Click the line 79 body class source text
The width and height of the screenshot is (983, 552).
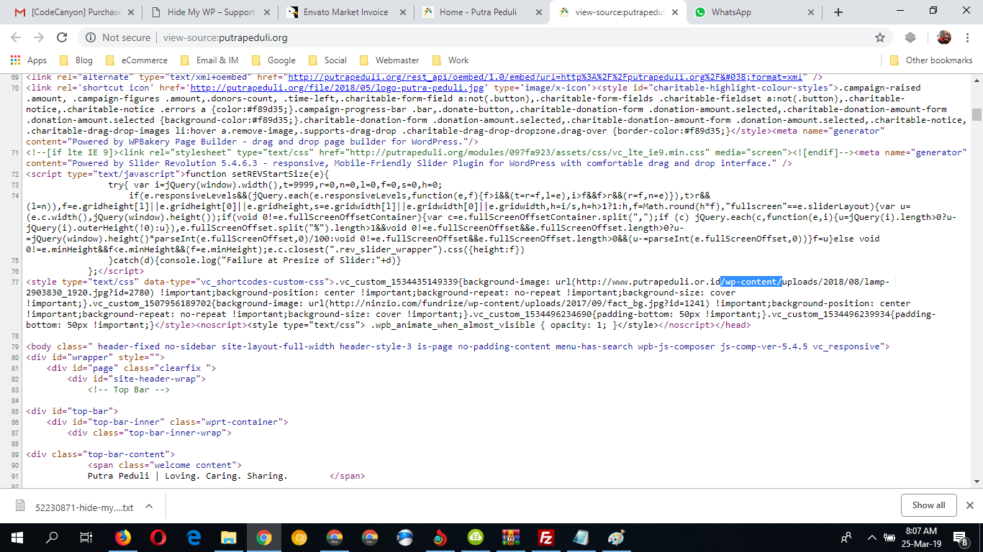click(x=458, y=346)
